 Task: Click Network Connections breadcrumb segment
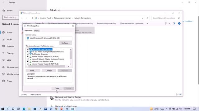click(82, 18)
